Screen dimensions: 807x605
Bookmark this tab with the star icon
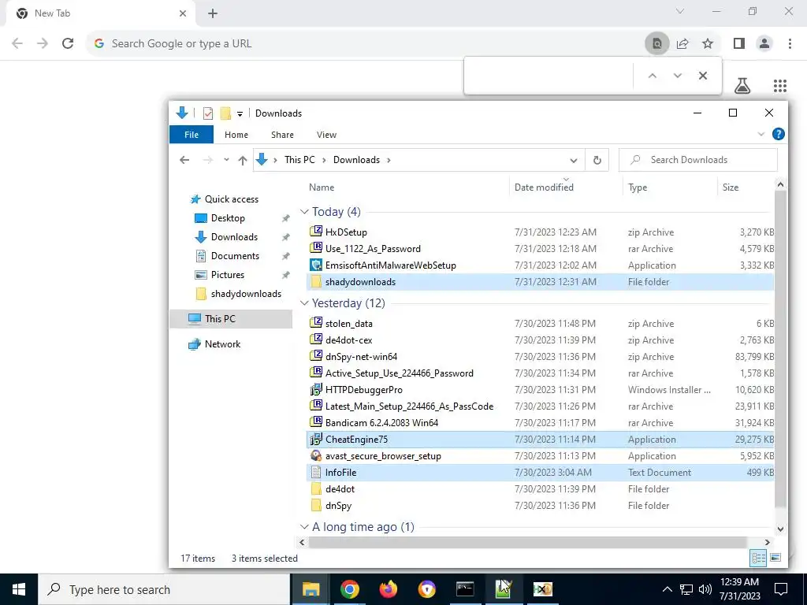(x=708, y=43)
